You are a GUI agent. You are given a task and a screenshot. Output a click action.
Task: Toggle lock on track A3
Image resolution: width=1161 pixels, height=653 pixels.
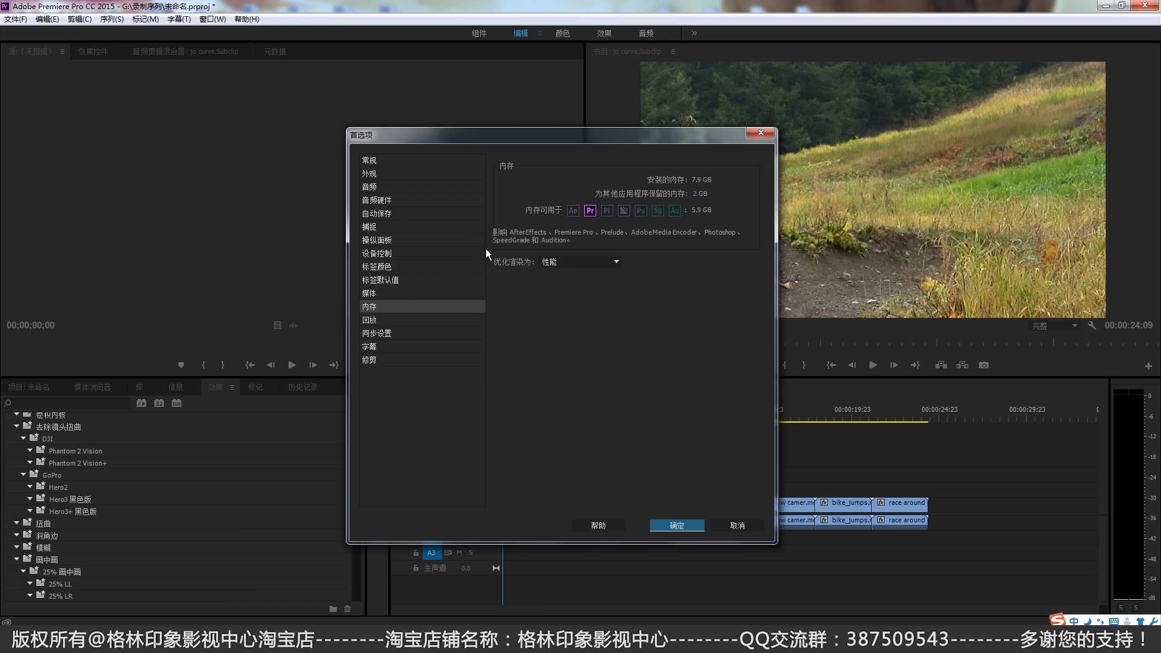pyautogui.click(x=415, y=553)
